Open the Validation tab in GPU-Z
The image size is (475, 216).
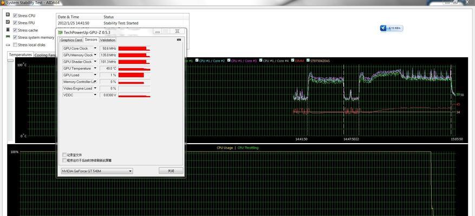pyautogui.click(x=108, y=40)
